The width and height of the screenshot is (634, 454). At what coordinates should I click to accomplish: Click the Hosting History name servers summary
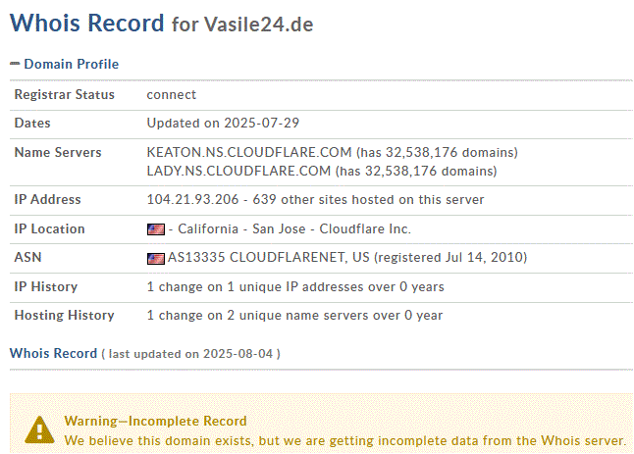[294, 316]
